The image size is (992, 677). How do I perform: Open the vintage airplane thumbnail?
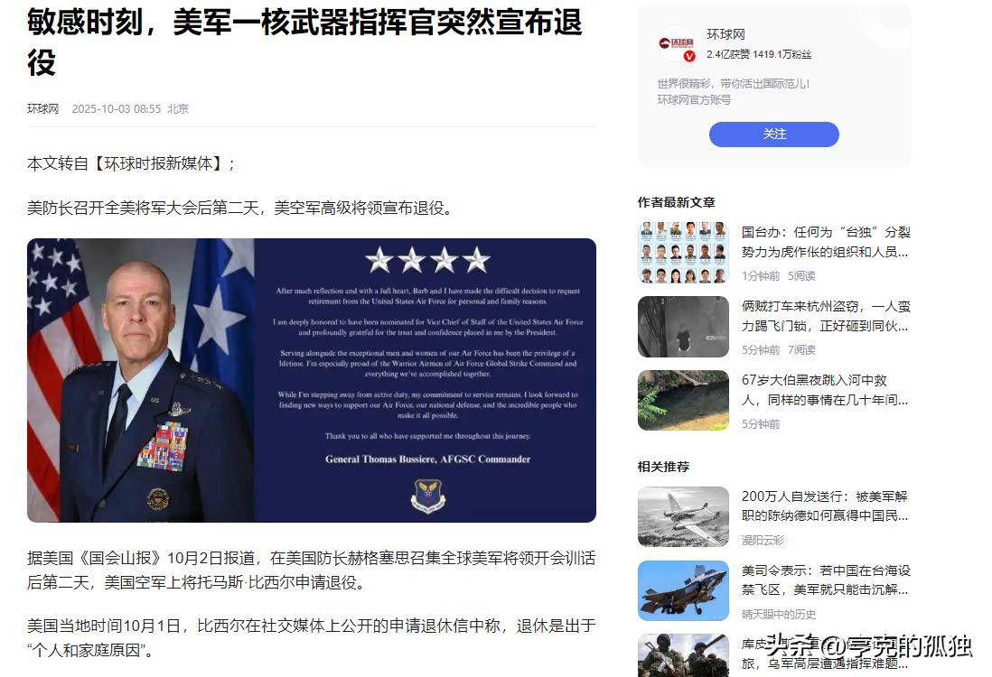point(683,516)
